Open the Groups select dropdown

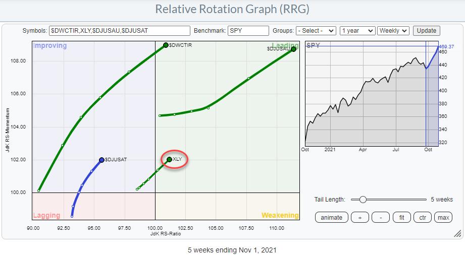click(x=316, y=31)
